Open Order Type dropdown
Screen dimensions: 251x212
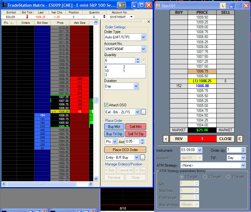143,37
